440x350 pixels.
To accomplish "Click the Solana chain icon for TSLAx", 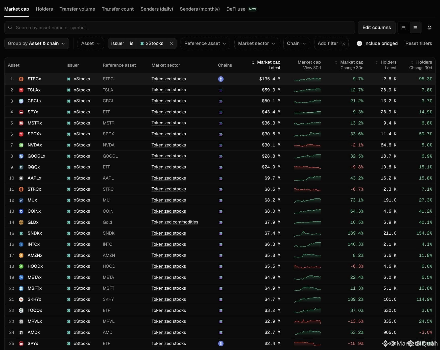I will point(221,90).
